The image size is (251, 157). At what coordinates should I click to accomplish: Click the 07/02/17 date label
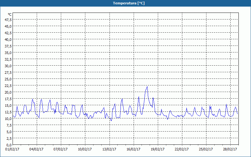(61, 149)
